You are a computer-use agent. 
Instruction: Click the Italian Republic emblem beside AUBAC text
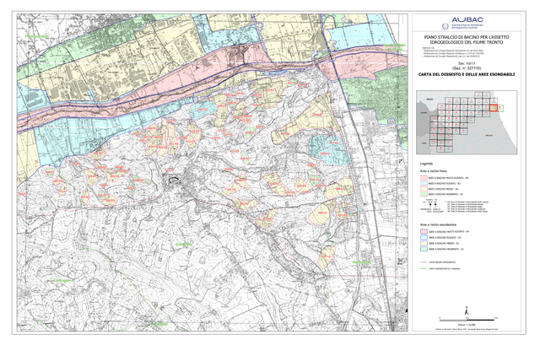[x=445, y=26]
